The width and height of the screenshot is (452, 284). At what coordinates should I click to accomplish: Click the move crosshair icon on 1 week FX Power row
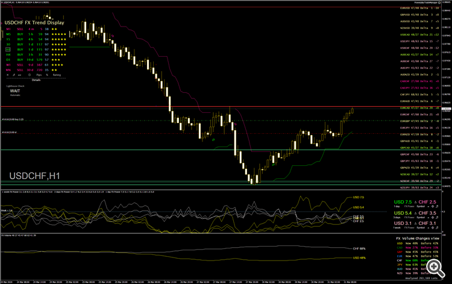pos(433,228)
